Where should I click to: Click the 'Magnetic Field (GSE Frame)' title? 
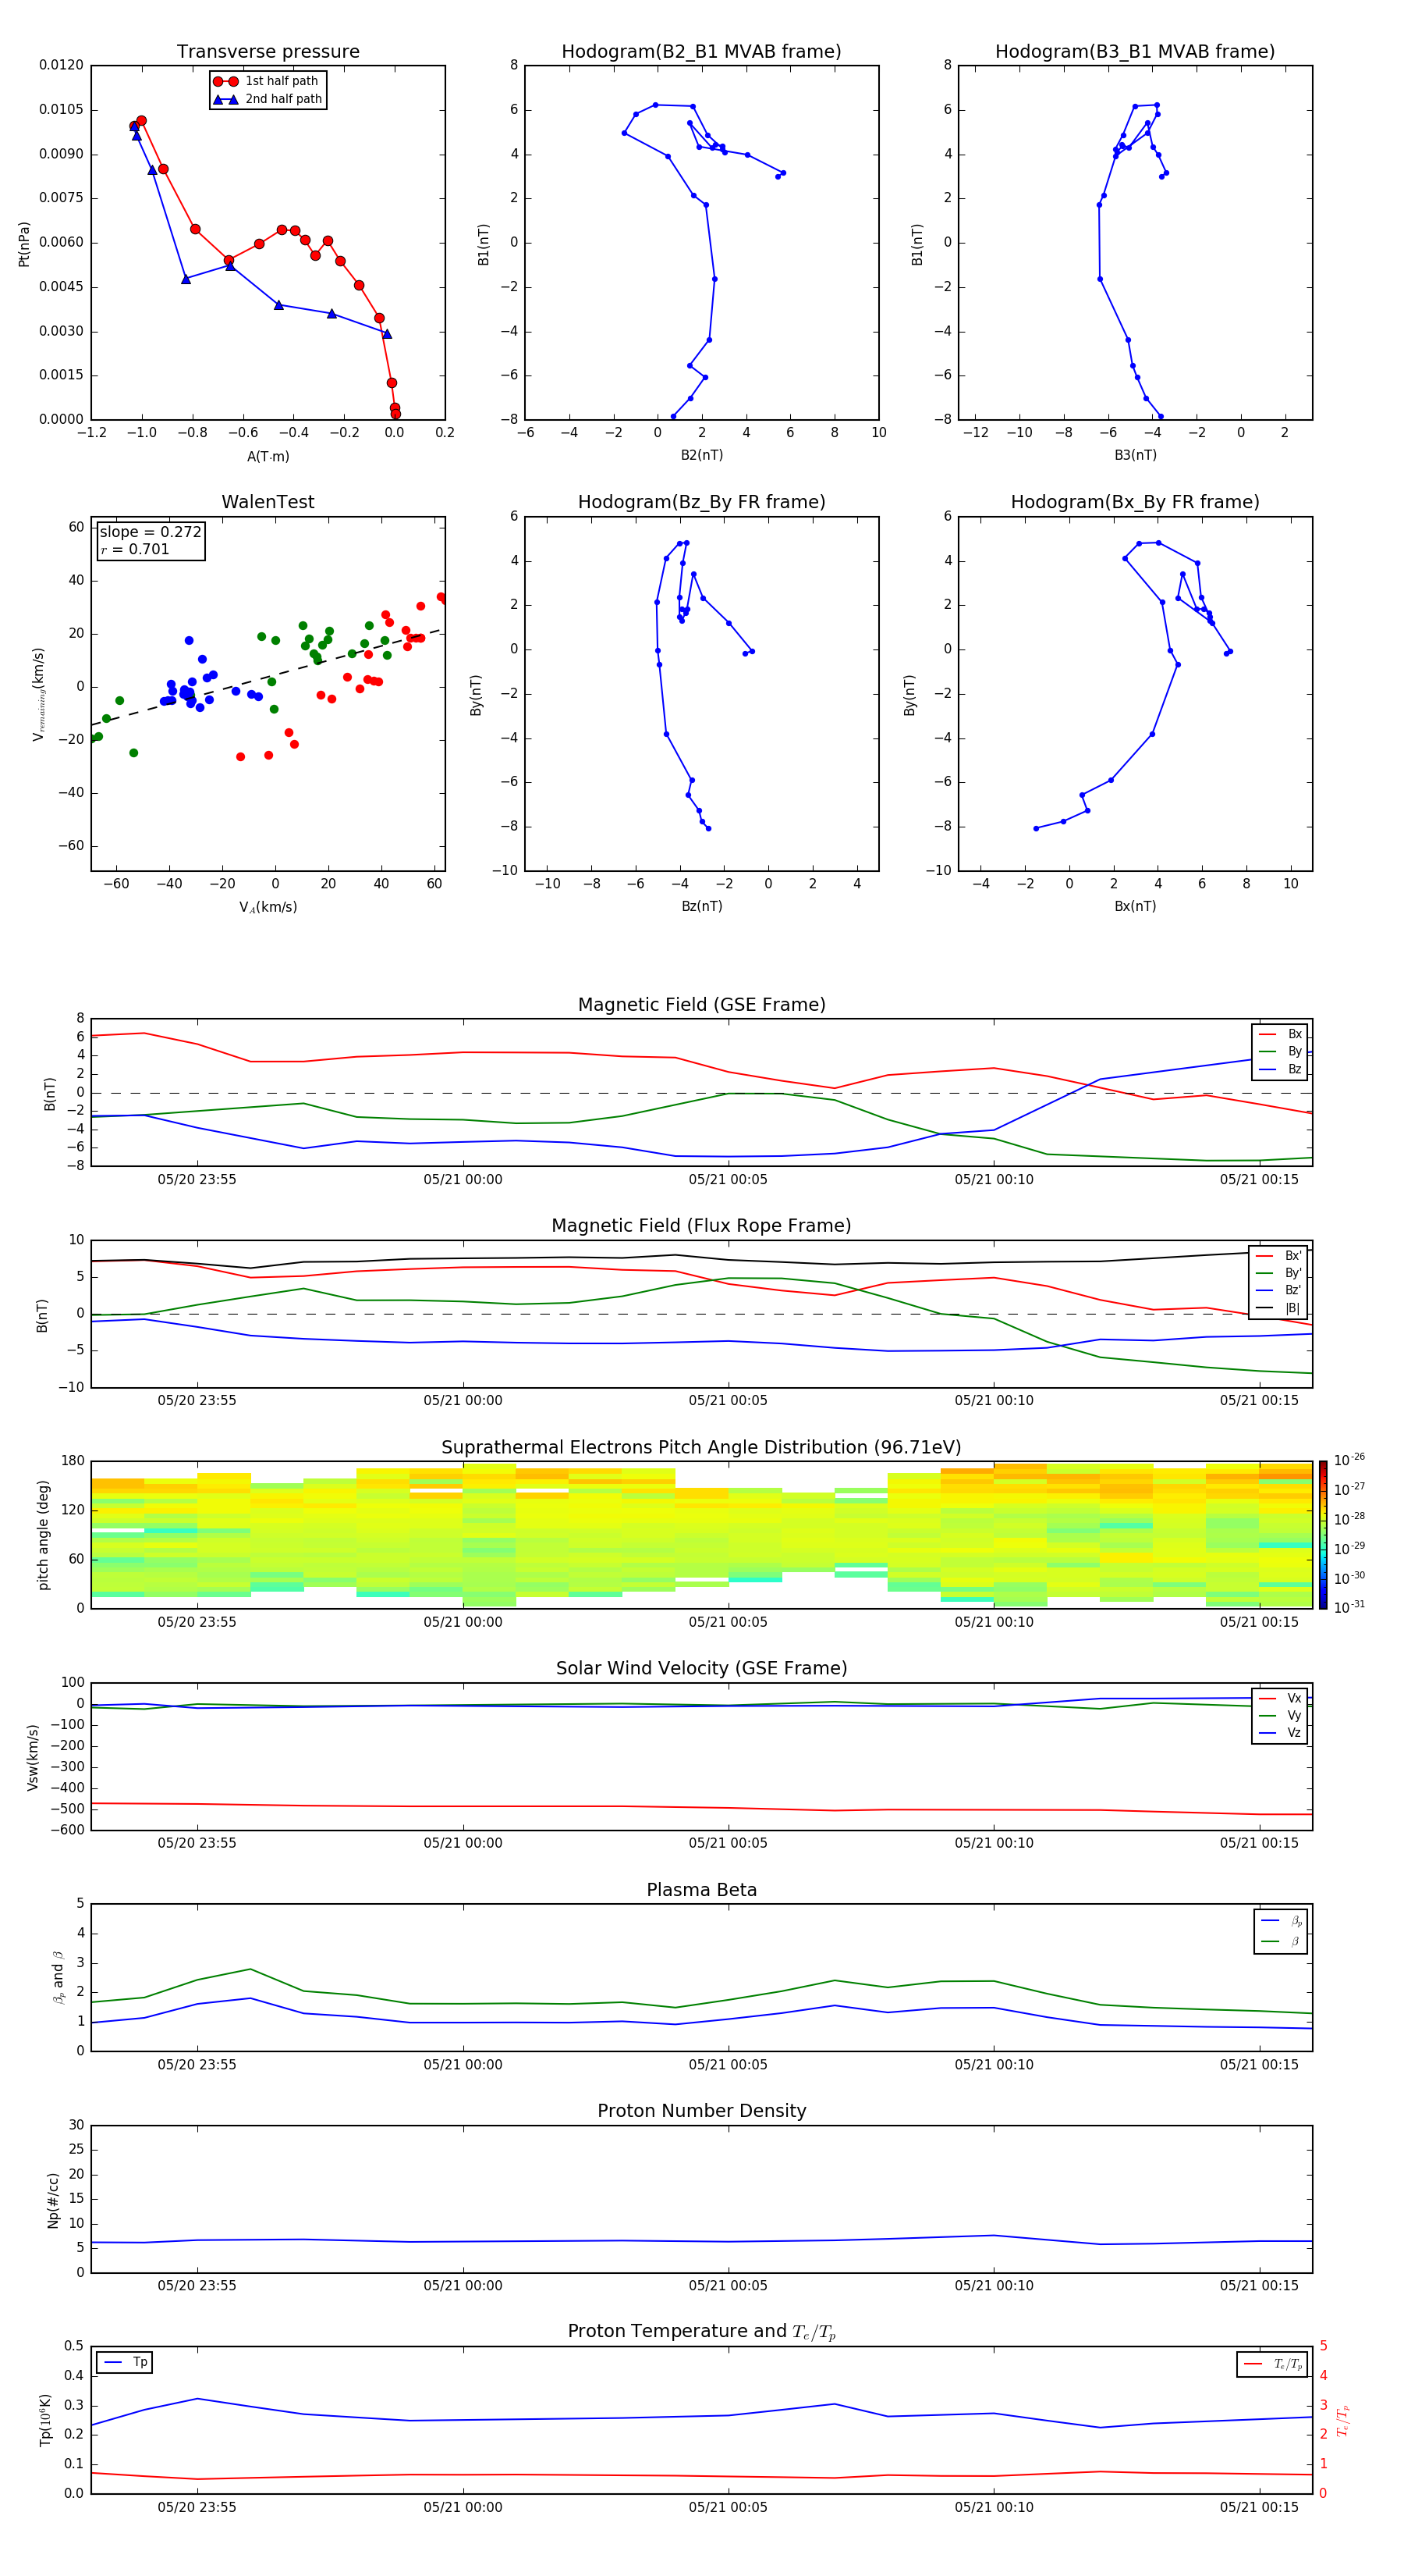pos(701,1005)
